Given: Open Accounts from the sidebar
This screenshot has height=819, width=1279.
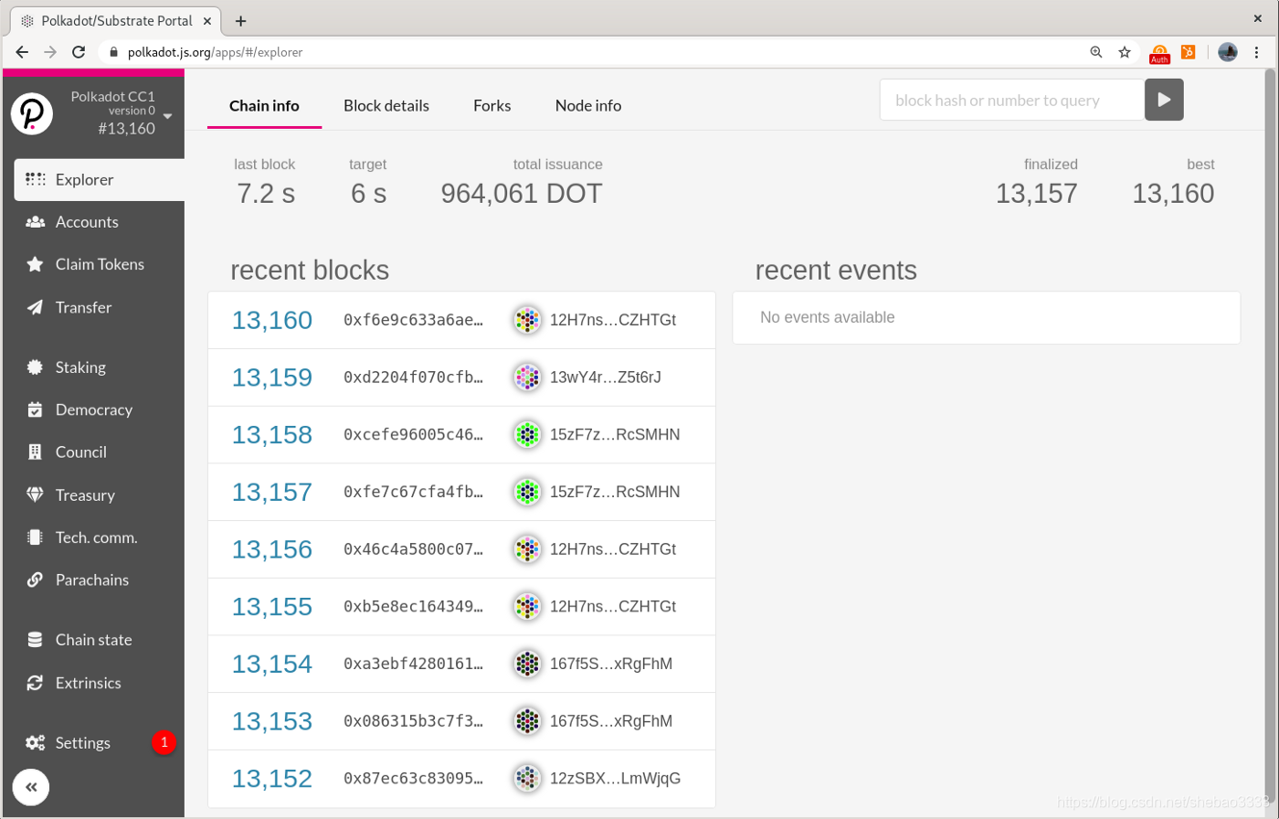Looking at the screenshot, I should [x=100, y=222].
